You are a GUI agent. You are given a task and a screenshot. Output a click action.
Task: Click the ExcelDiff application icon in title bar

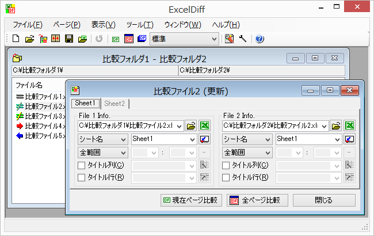(x=10, y=9)
